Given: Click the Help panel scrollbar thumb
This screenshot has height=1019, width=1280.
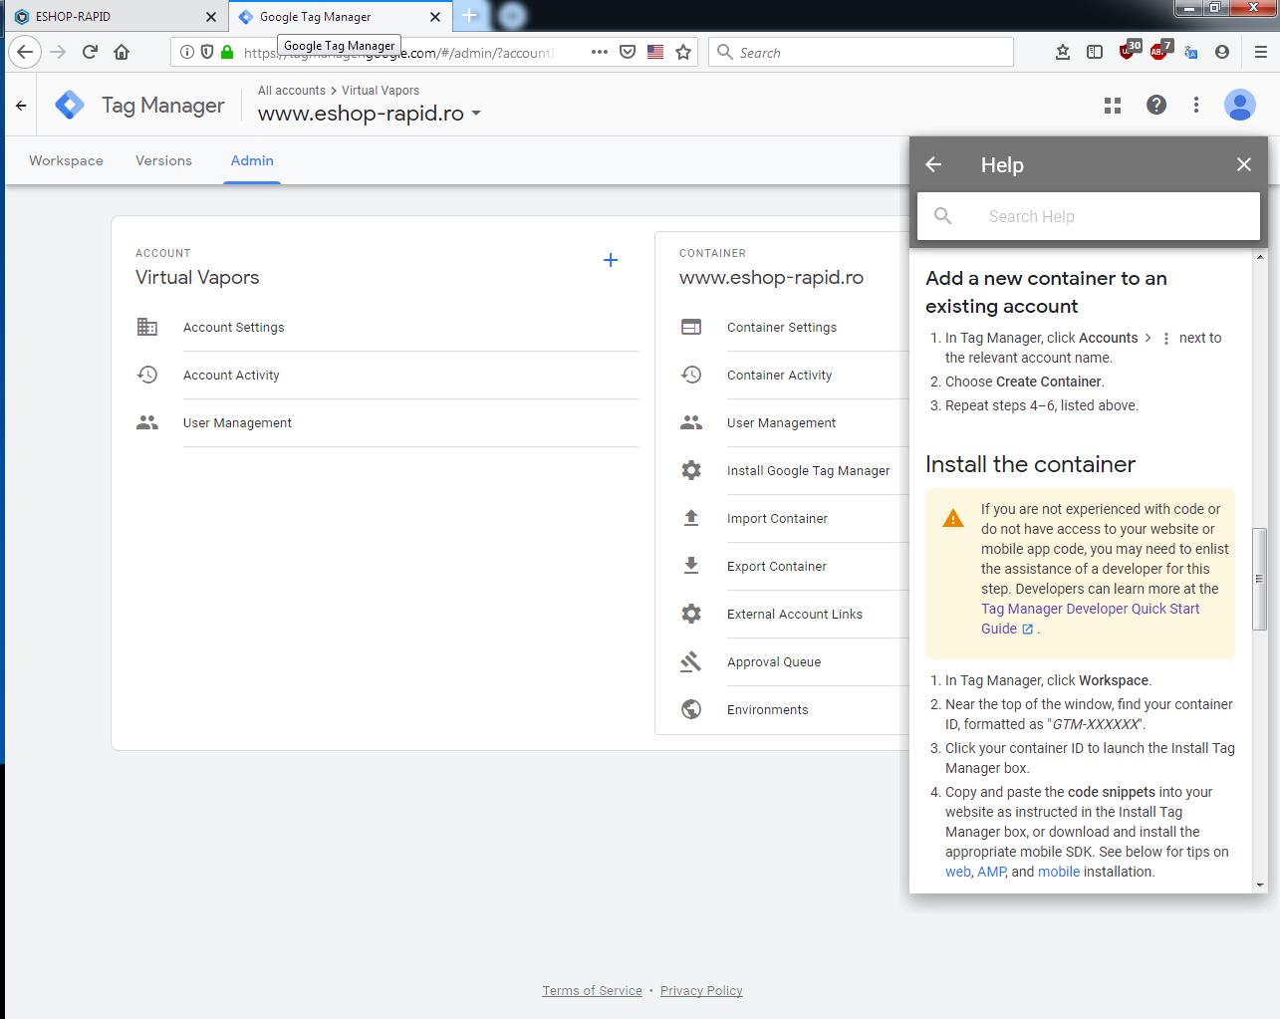Looking at the screenshot, I should coord(1260,578).
